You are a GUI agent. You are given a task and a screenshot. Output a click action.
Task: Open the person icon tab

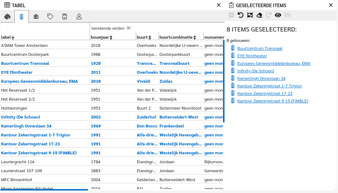point(79,16)
